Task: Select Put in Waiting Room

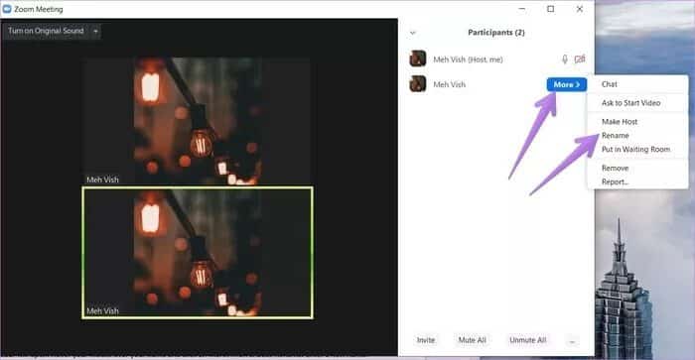Action: (635, 149)
